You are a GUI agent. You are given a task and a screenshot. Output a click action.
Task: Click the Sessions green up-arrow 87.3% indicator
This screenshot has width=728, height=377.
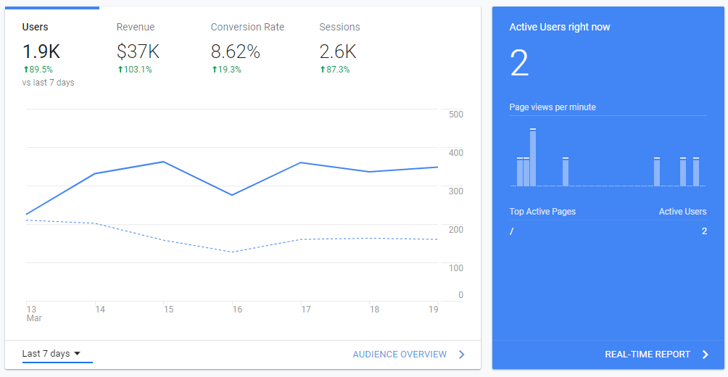(335, 70)
